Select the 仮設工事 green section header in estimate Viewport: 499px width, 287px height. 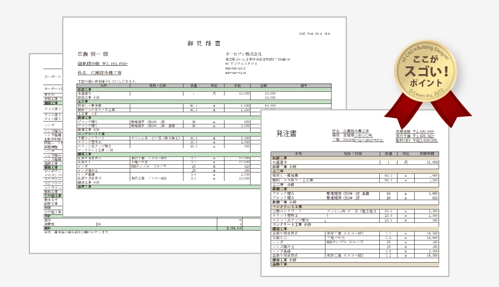(x=89, y=89)
